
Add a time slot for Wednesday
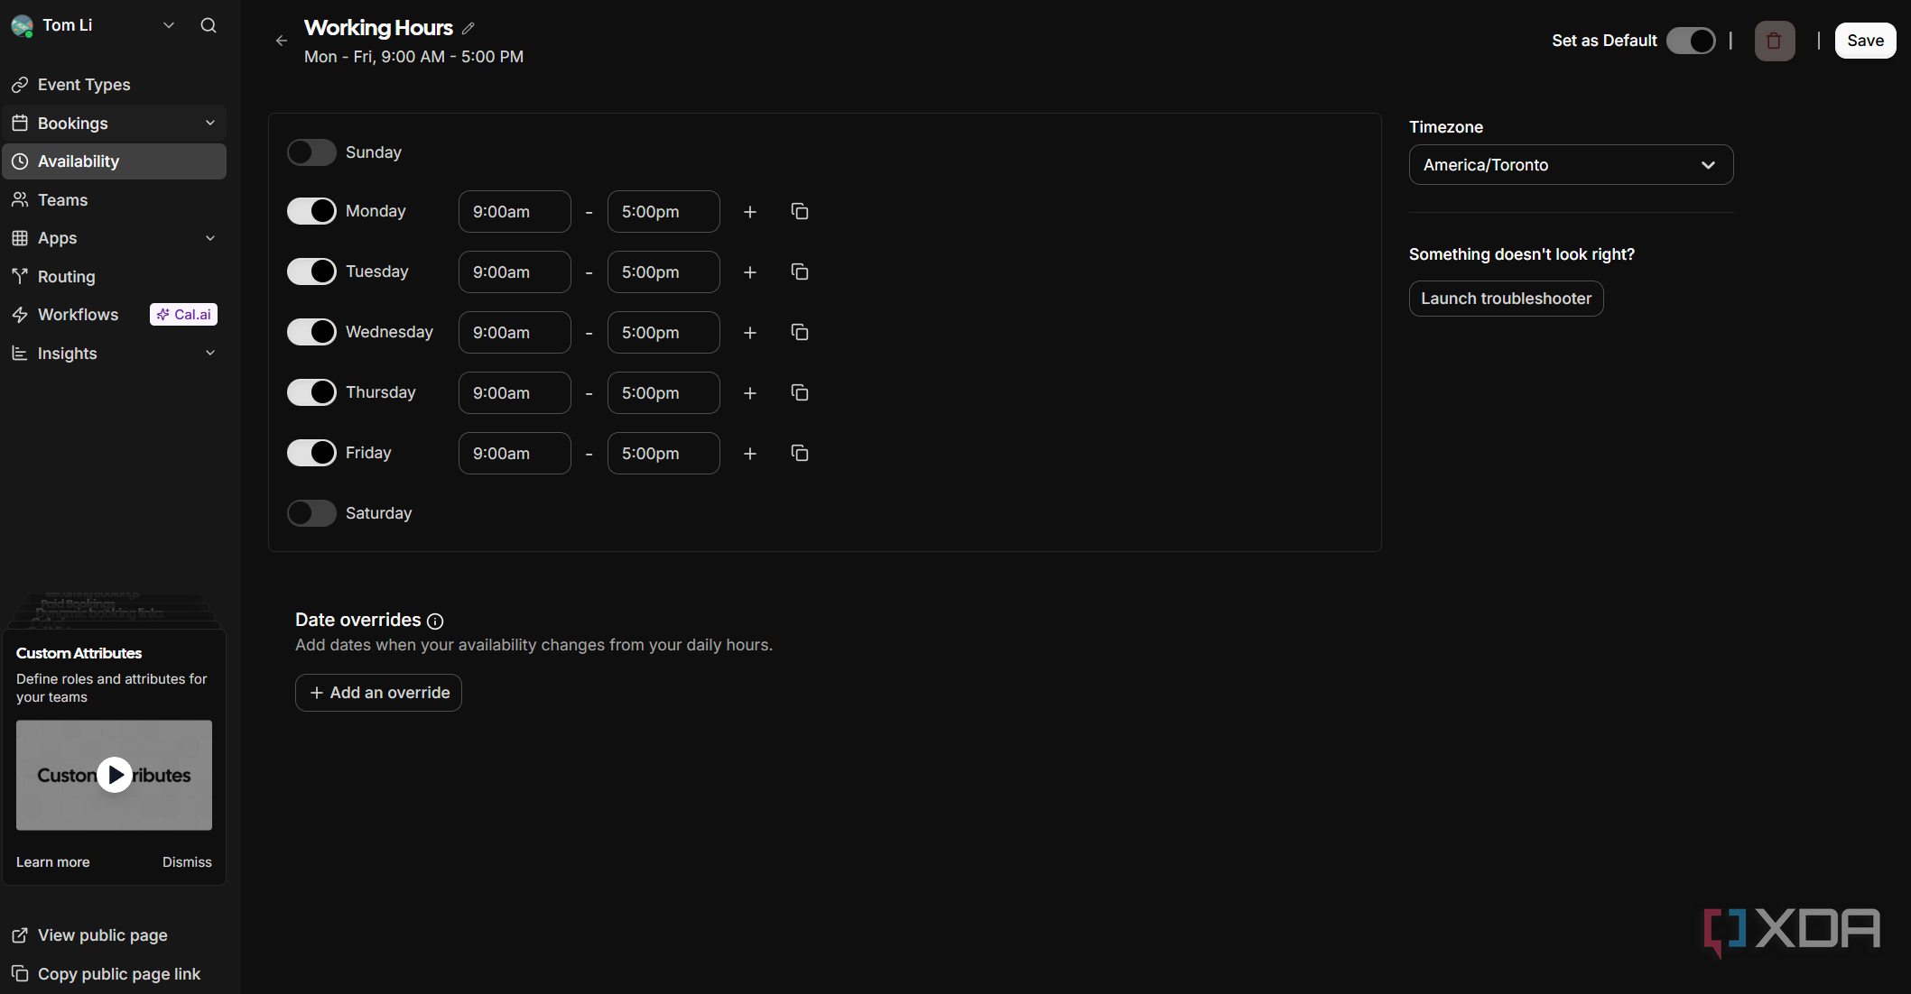(750, 333)
